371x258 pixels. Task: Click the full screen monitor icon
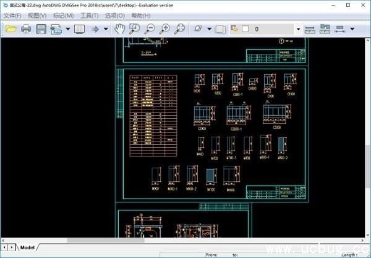pyautogui.click(x=79, y=29)
